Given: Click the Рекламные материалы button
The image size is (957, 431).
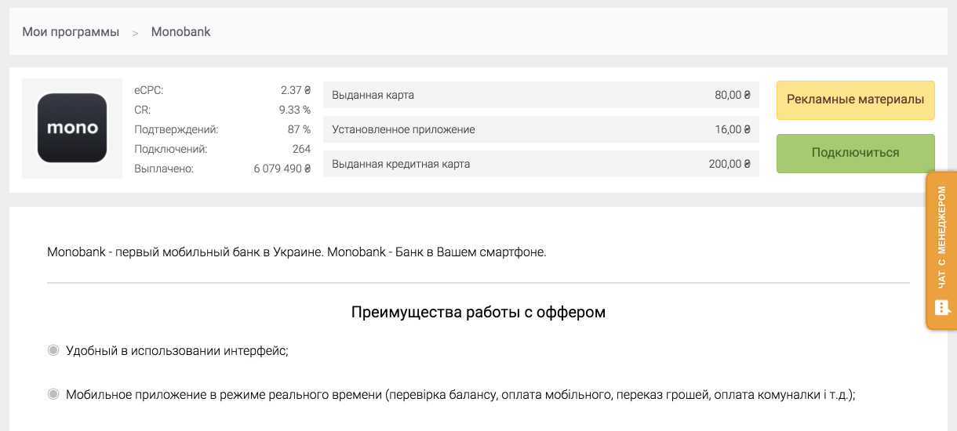Looking at the screenshot, I should pos(856,100).
